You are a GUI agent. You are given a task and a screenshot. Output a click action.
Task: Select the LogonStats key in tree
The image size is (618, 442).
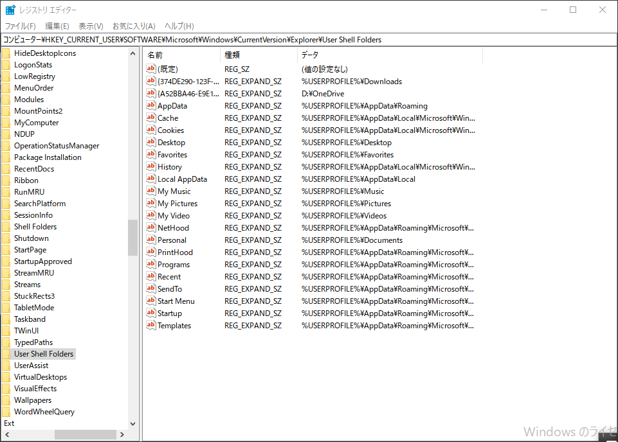[x=33, y=64]
